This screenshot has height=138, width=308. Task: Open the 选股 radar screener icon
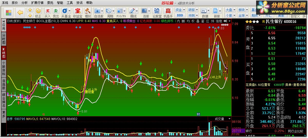pos(144,11)
